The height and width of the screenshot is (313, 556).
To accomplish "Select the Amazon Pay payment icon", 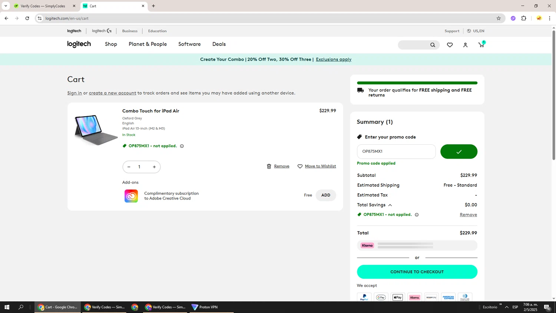I will pyautogui.click(x=431, y=297).
